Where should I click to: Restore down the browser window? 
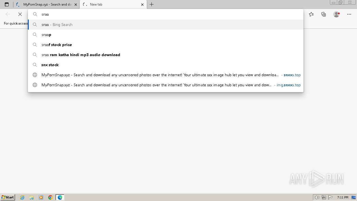click(341, 3)
